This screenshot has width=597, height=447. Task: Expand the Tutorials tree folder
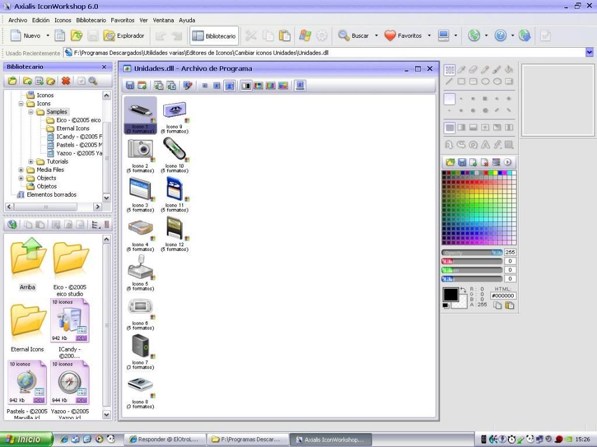pos(31,162)
